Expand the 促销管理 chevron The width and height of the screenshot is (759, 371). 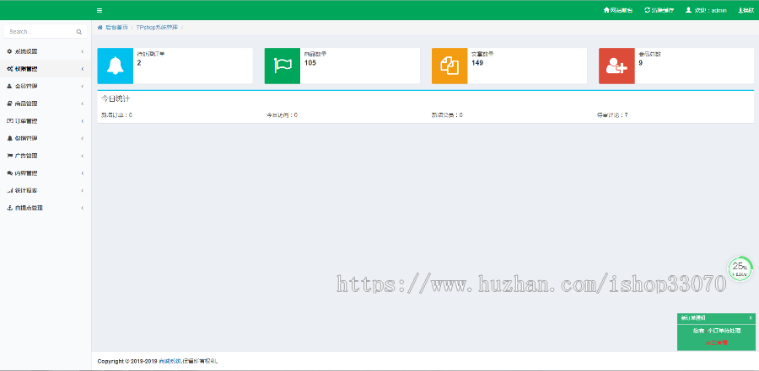[83, 138]
